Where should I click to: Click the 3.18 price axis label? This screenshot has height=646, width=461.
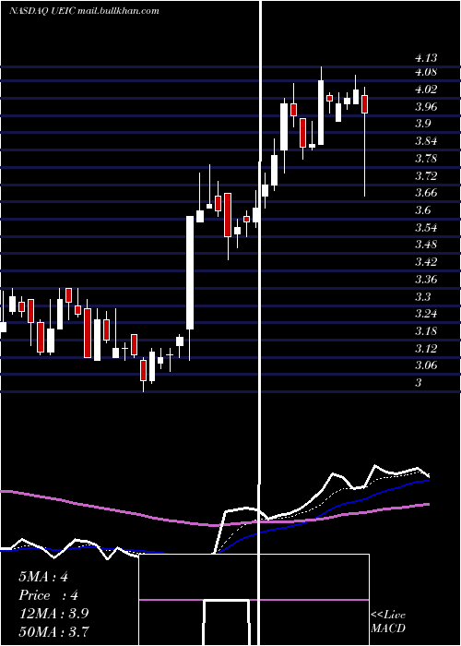[x=426, y=330]
